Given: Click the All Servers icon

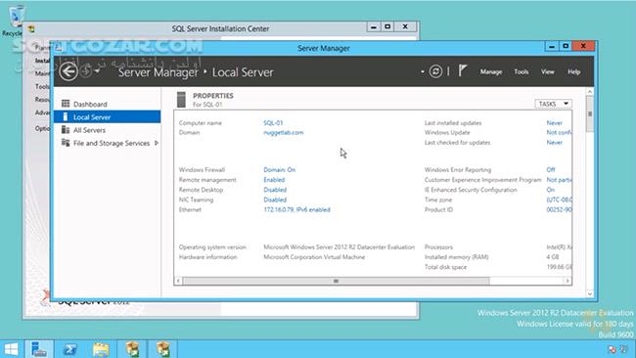Looking at the screenshot, I should tap(66, 130).
